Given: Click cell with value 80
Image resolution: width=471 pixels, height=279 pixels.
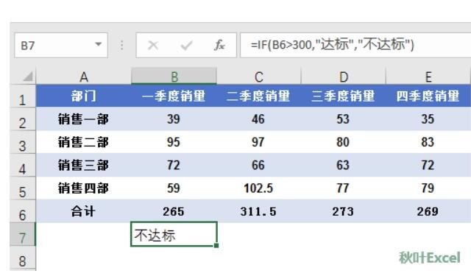Looking at the screenshot, I should (344, 142).
